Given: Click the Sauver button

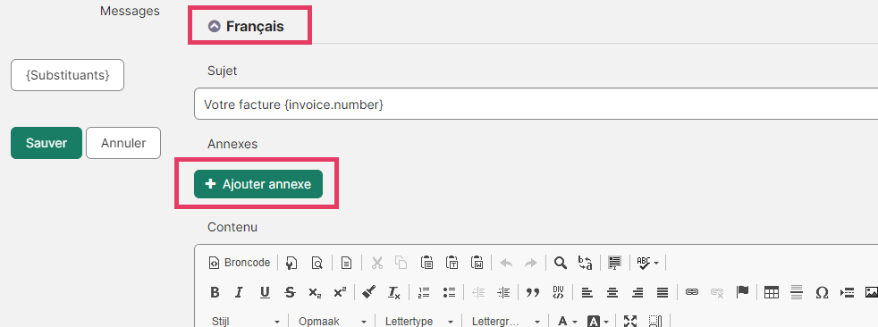Looking at the screenshot, I should 46,143.
